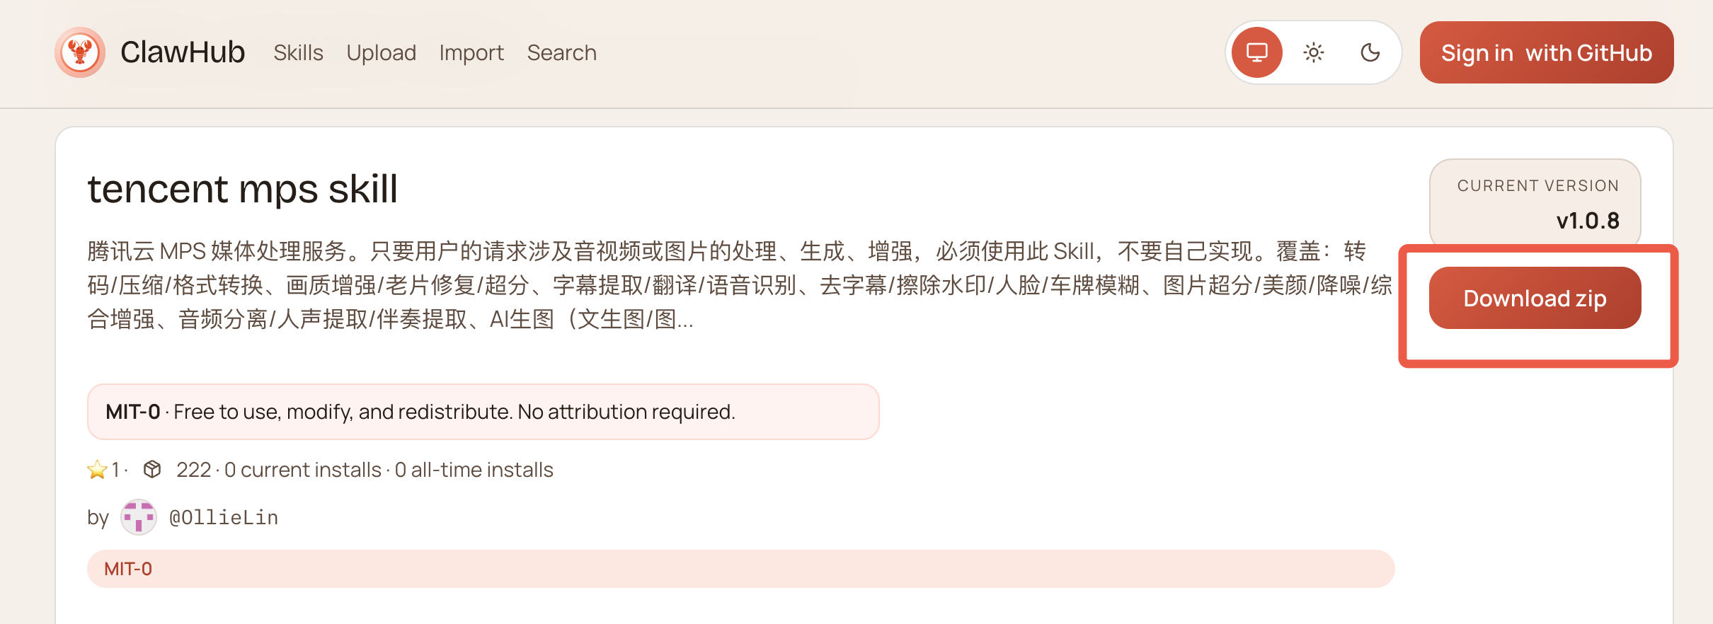This screenshot has height=624, width=1713.
Task: Click the ClawHub lobster logo icon
Action: (80, 52)
